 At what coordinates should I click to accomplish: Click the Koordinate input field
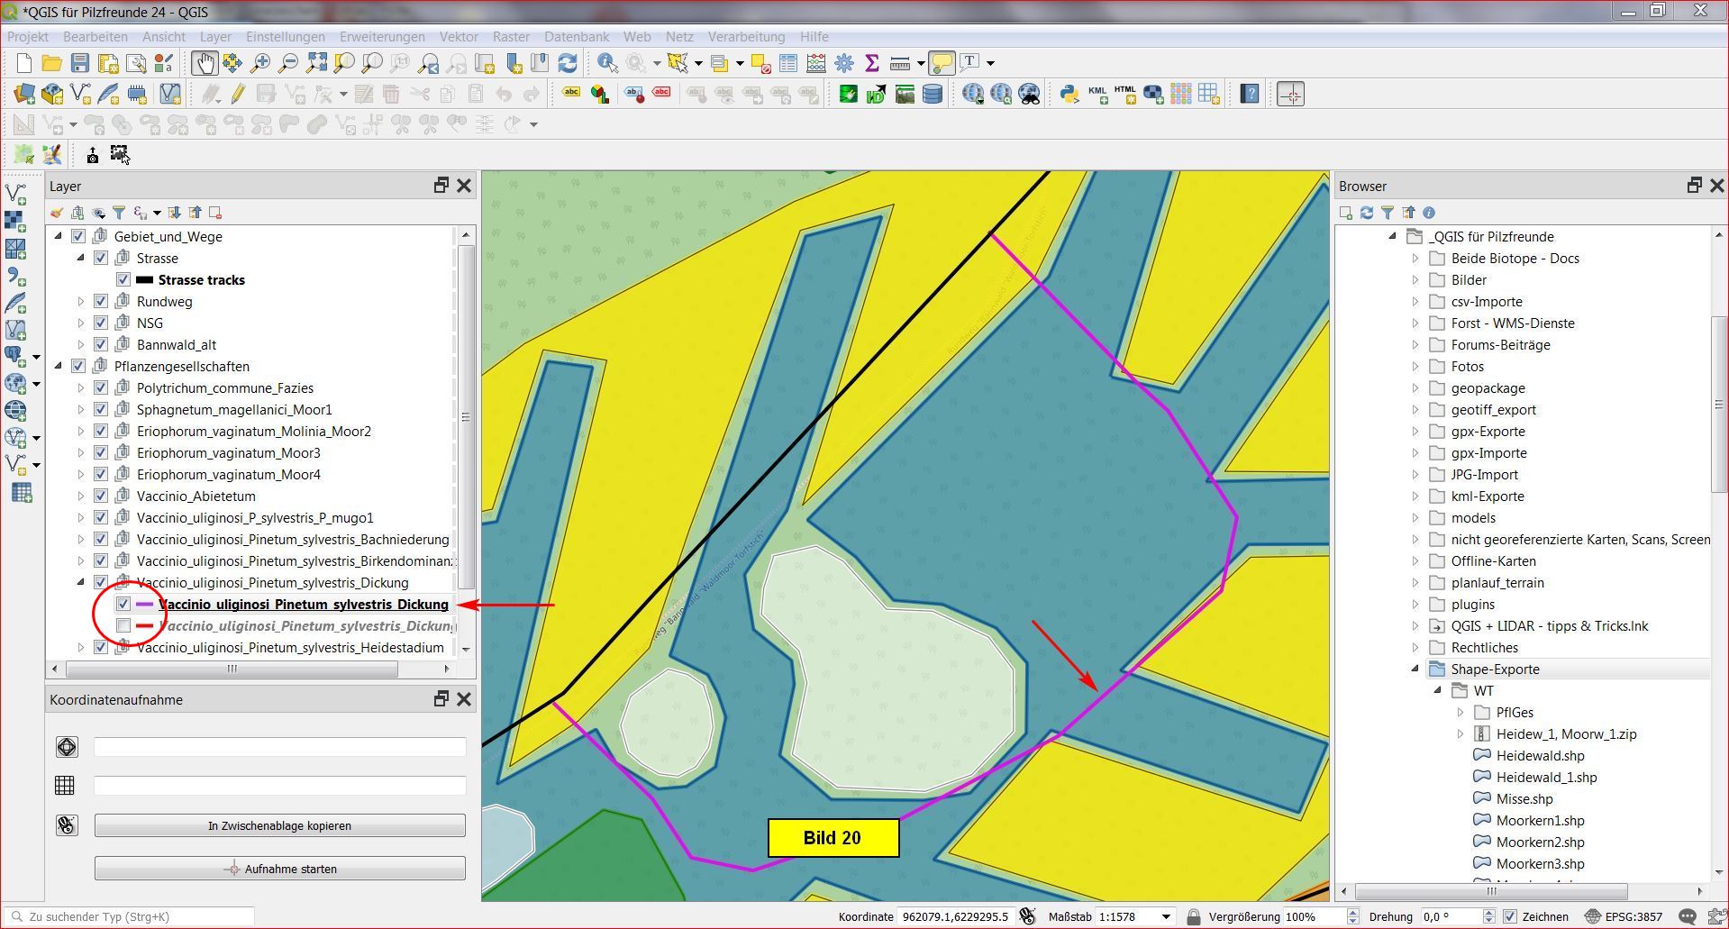[955, 916]
